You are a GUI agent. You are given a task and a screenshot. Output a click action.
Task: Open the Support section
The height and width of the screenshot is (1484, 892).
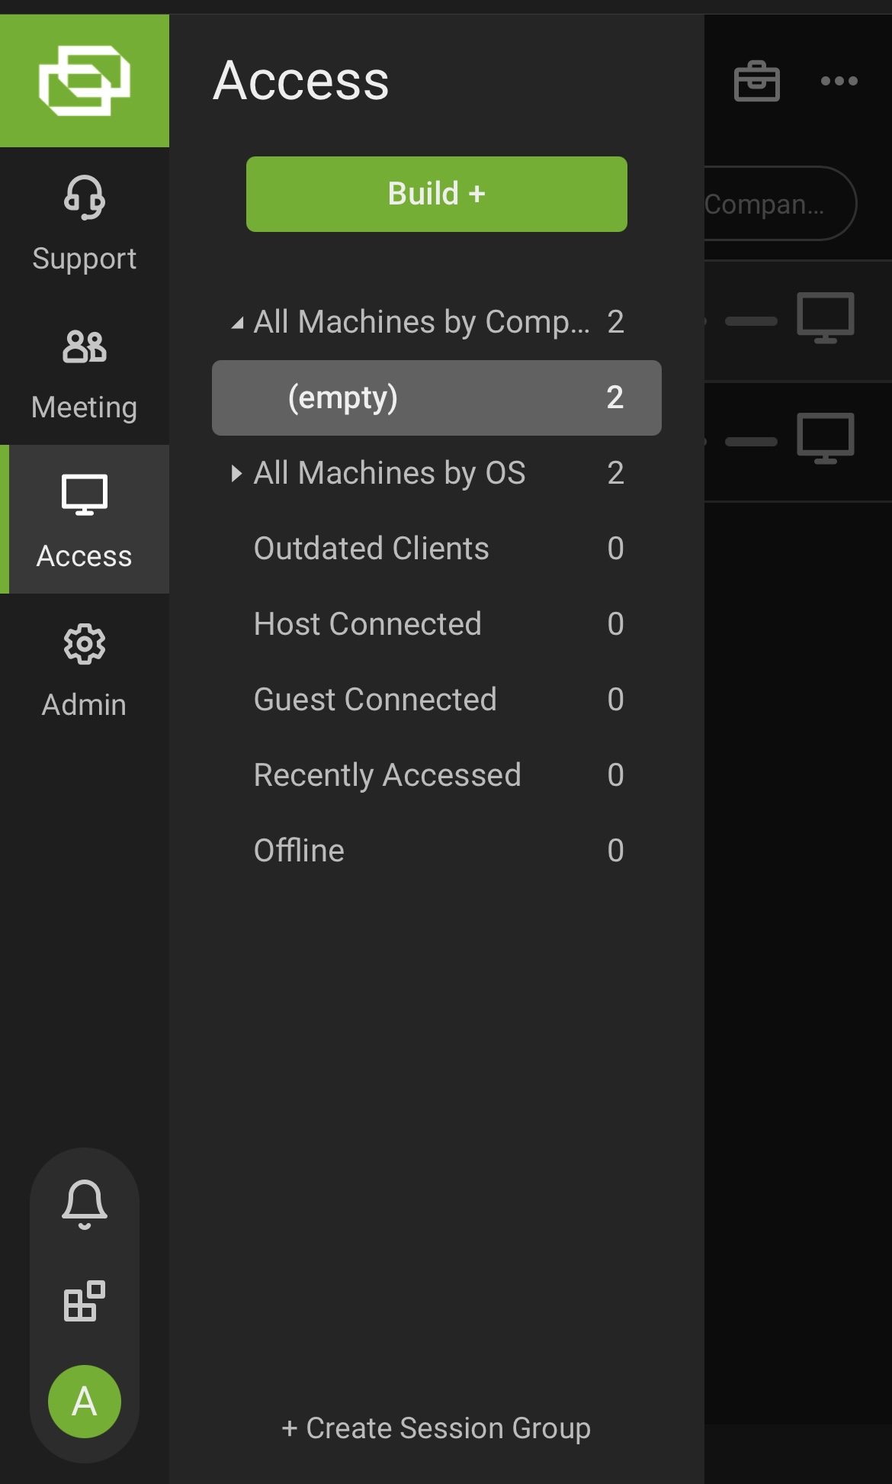84,223
